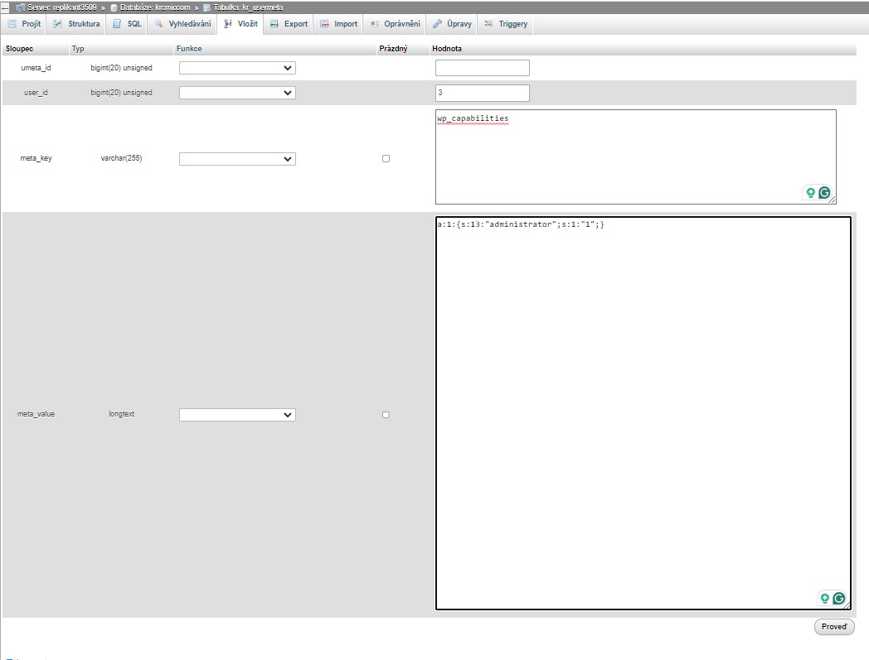Open the Funkce dropdown for user_id
The height and width of the screenshot is (660, 869).
tap(237, 93)
